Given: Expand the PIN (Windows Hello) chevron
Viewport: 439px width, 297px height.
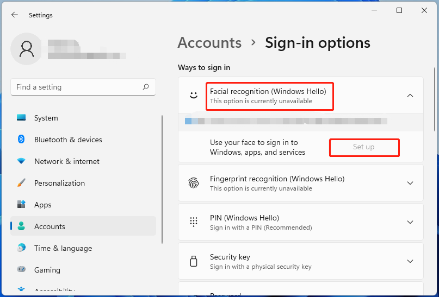Looking at the screenshot, I should [410, 222].
